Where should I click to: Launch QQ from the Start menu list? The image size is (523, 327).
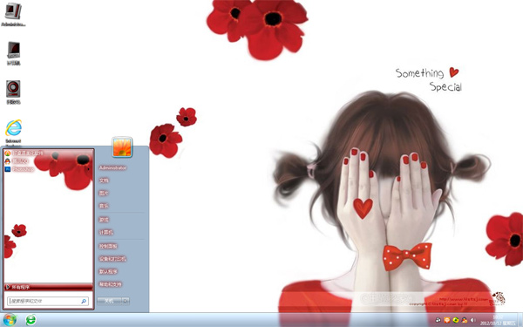(x=17, y=161)
